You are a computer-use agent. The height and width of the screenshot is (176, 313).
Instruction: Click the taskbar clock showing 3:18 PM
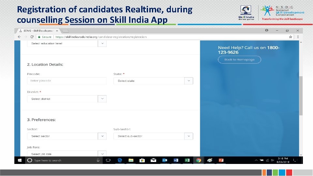click(x=283, y=160)
